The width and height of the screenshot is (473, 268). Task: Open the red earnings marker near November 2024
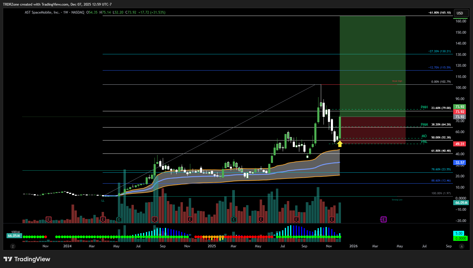click(190, 219)
